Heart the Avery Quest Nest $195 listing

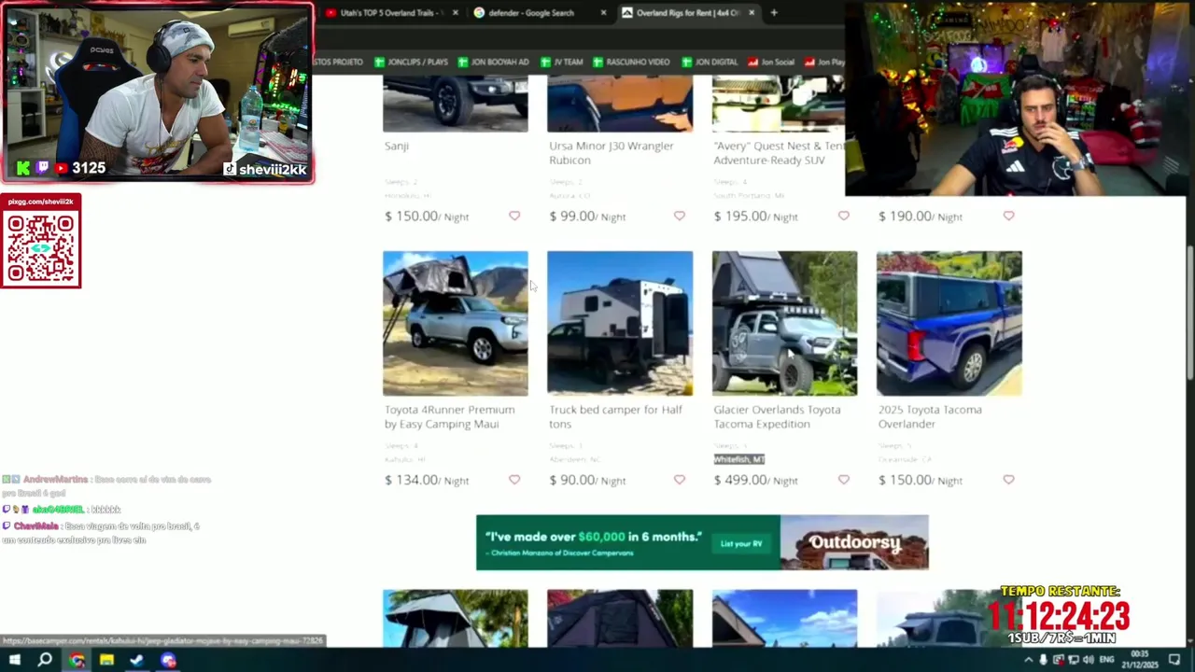click(844, 216)
